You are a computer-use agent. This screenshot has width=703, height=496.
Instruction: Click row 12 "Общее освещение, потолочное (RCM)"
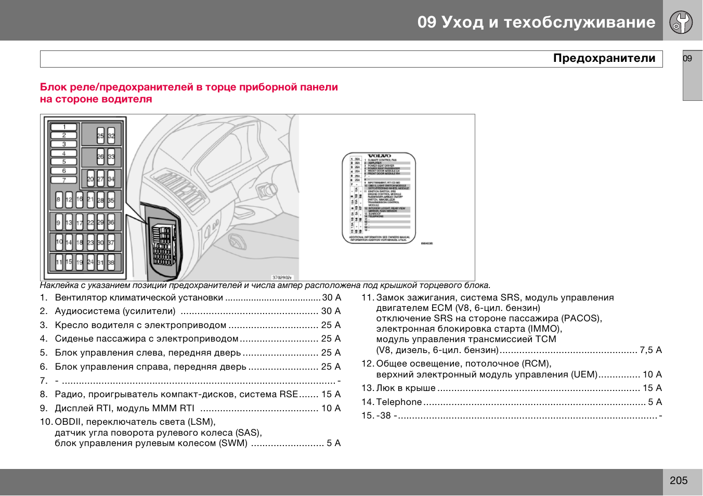457,364
